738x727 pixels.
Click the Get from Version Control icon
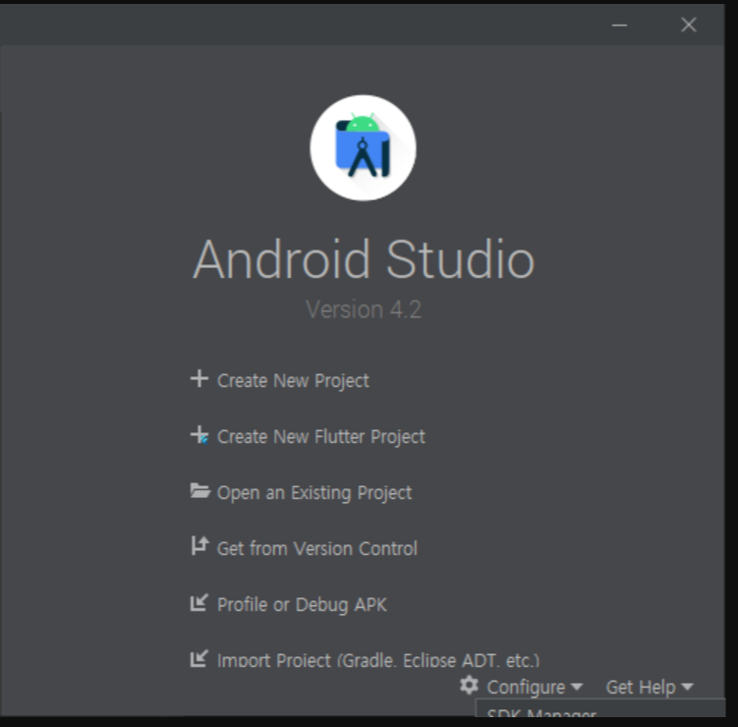199,546
